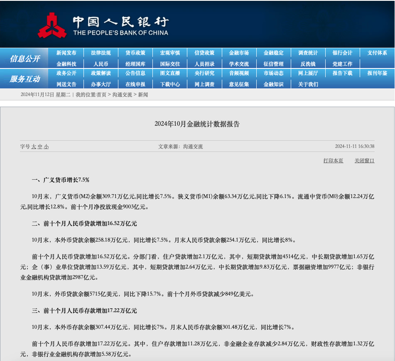Go to 宏观审慎 section
This screenshot has width=395, height=361.
click(x=170, y=53)
